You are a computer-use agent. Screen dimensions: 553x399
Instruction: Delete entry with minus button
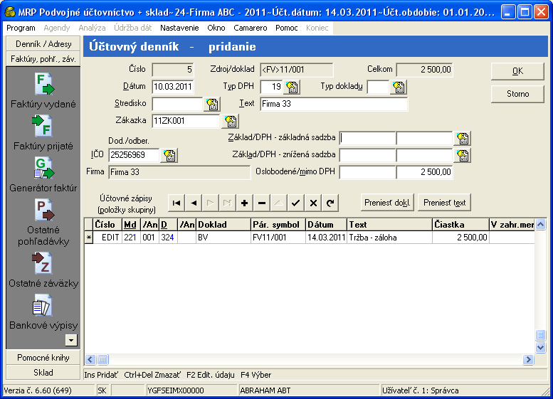pos(262,203)
